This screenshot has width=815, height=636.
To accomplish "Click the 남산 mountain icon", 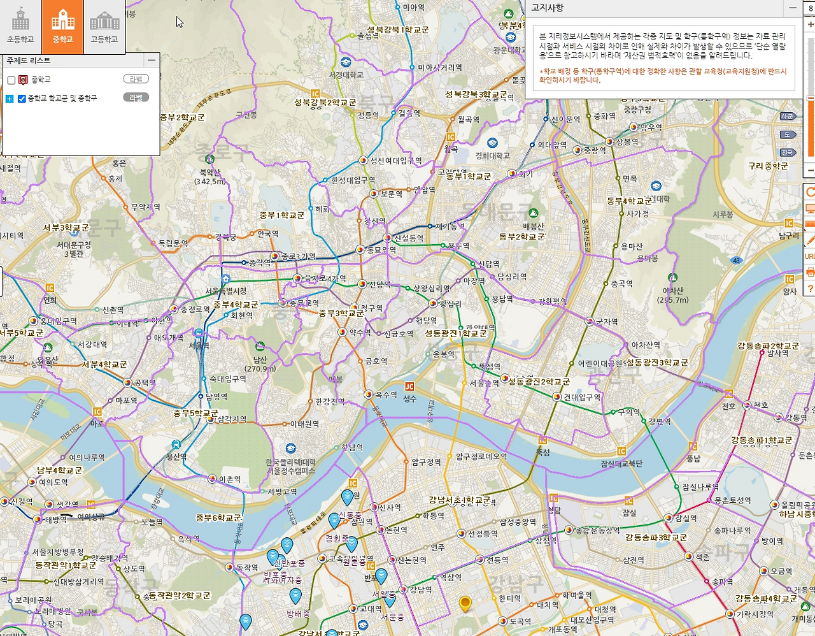I will (260, 347).
